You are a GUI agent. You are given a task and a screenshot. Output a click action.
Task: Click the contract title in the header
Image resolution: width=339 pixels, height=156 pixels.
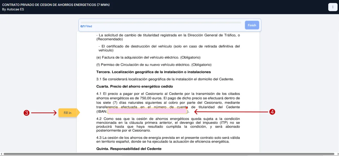(56, 5)
